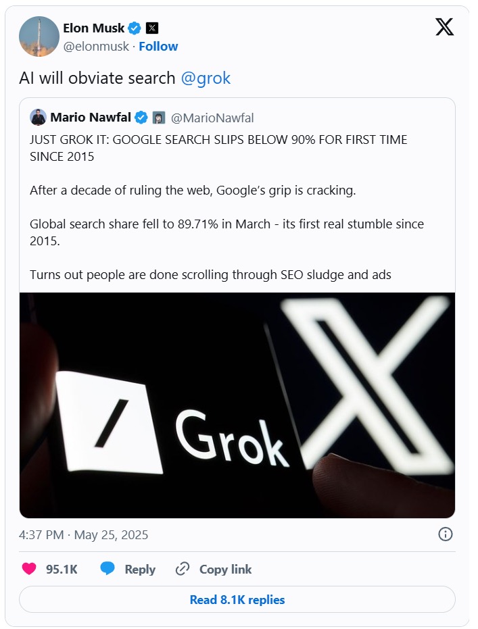This screenshot has height=629, width=478.
Task: Open the @grok mention link
Action: click(206, 78)
